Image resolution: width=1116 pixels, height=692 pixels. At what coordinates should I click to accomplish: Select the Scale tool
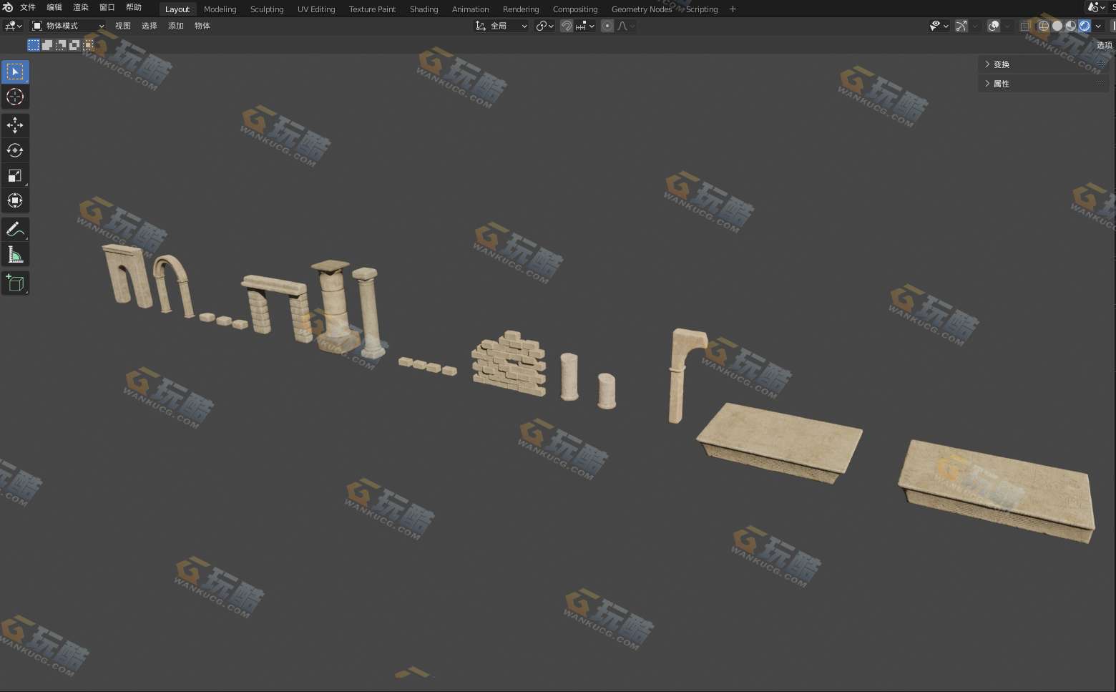(x=15, y=175)
